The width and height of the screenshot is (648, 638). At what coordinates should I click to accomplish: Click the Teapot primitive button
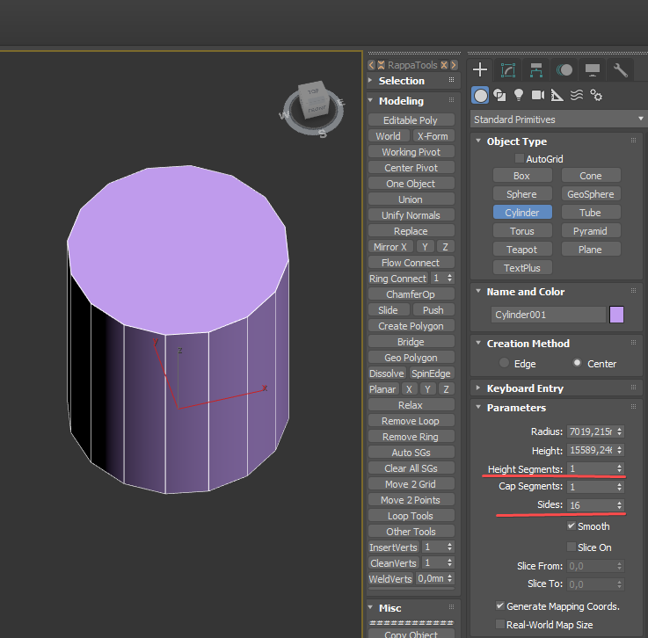point(521,250)
